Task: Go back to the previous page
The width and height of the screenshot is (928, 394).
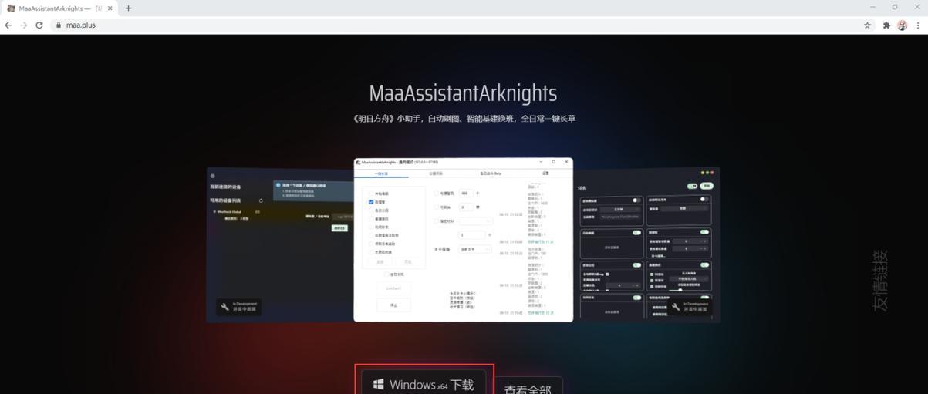Action: pyautogui.click(x=8, y=25)
